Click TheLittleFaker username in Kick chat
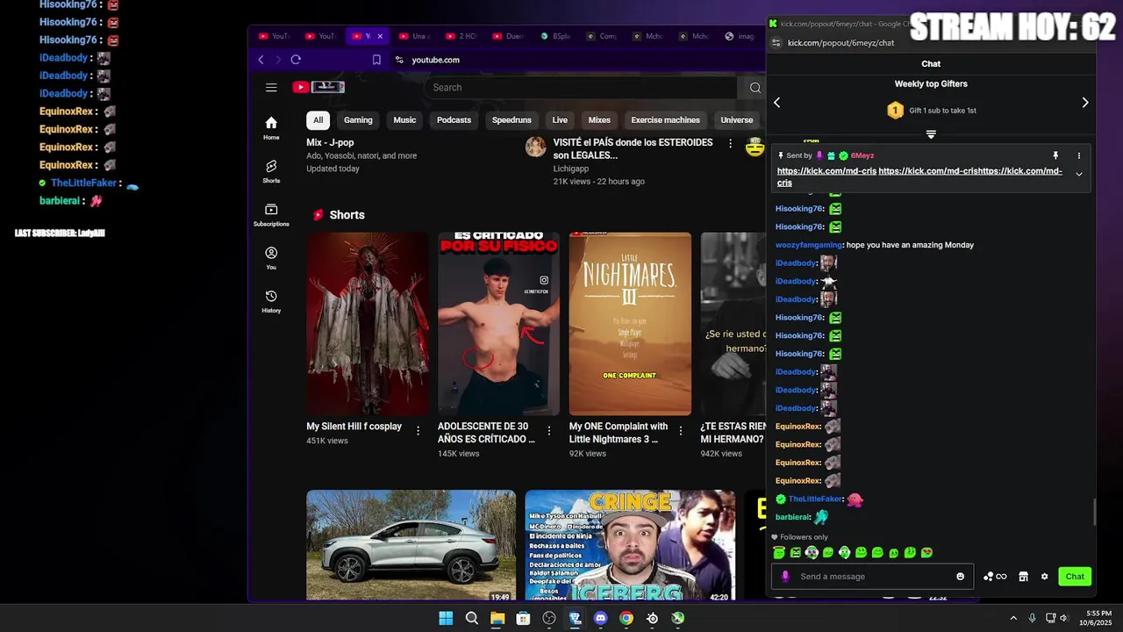 click(x=815, y=499)
